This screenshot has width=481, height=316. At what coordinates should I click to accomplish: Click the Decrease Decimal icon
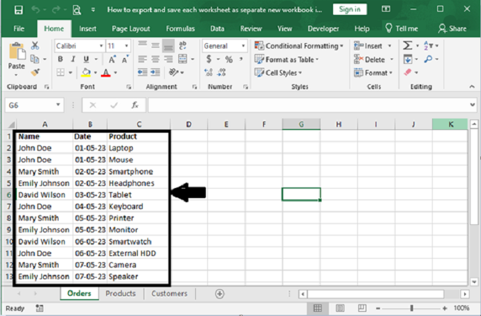click(221, 73)
